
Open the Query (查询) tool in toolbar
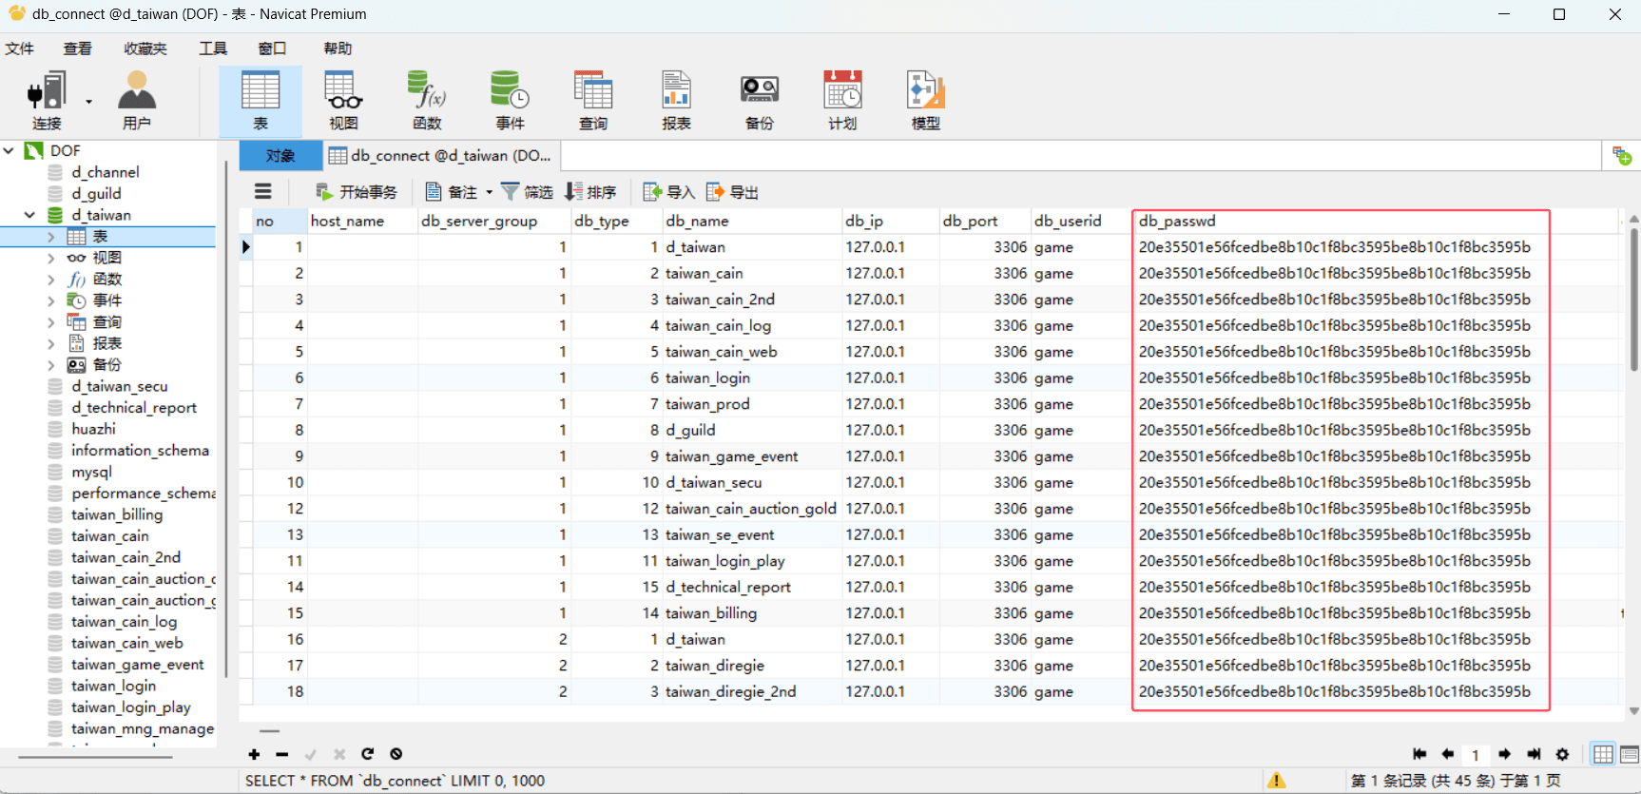593,100
